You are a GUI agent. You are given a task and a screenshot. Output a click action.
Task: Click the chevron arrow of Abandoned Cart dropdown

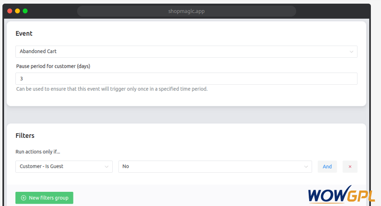(351, 52)
